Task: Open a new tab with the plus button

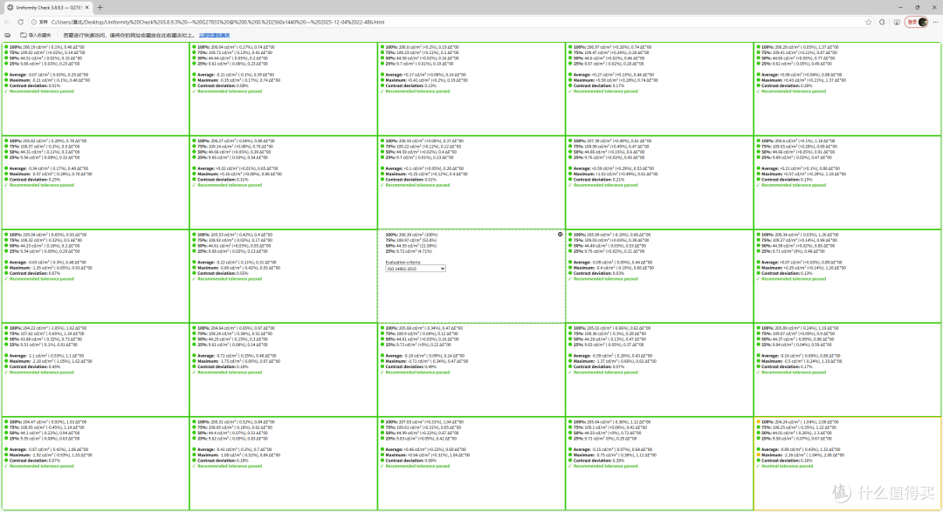Action: (100, 7)
